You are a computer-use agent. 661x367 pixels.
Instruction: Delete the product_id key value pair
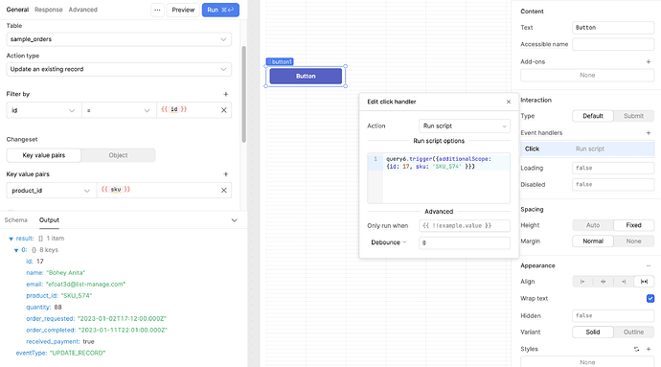[224, 191]
